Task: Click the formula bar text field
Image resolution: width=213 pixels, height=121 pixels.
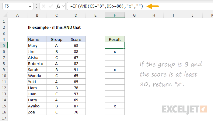Action: tap(140, 6)
